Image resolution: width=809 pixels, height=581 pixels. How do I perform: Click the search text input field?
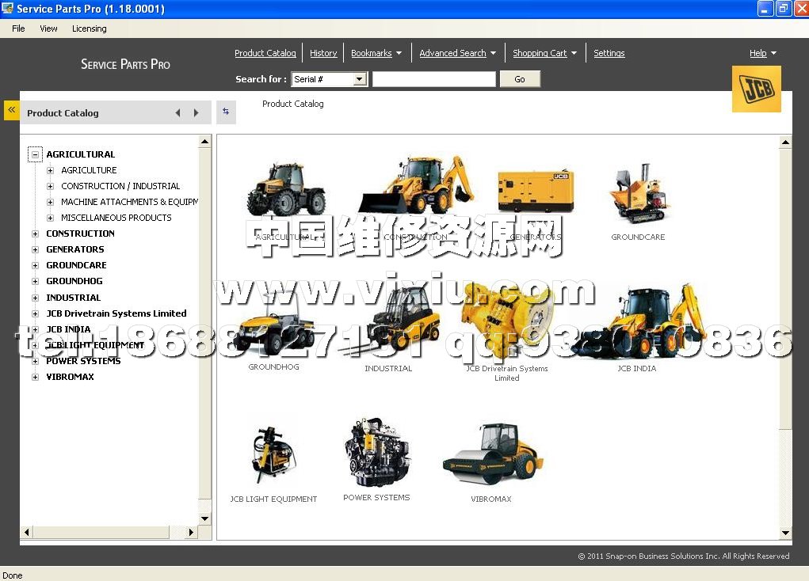tap(433, 79)
